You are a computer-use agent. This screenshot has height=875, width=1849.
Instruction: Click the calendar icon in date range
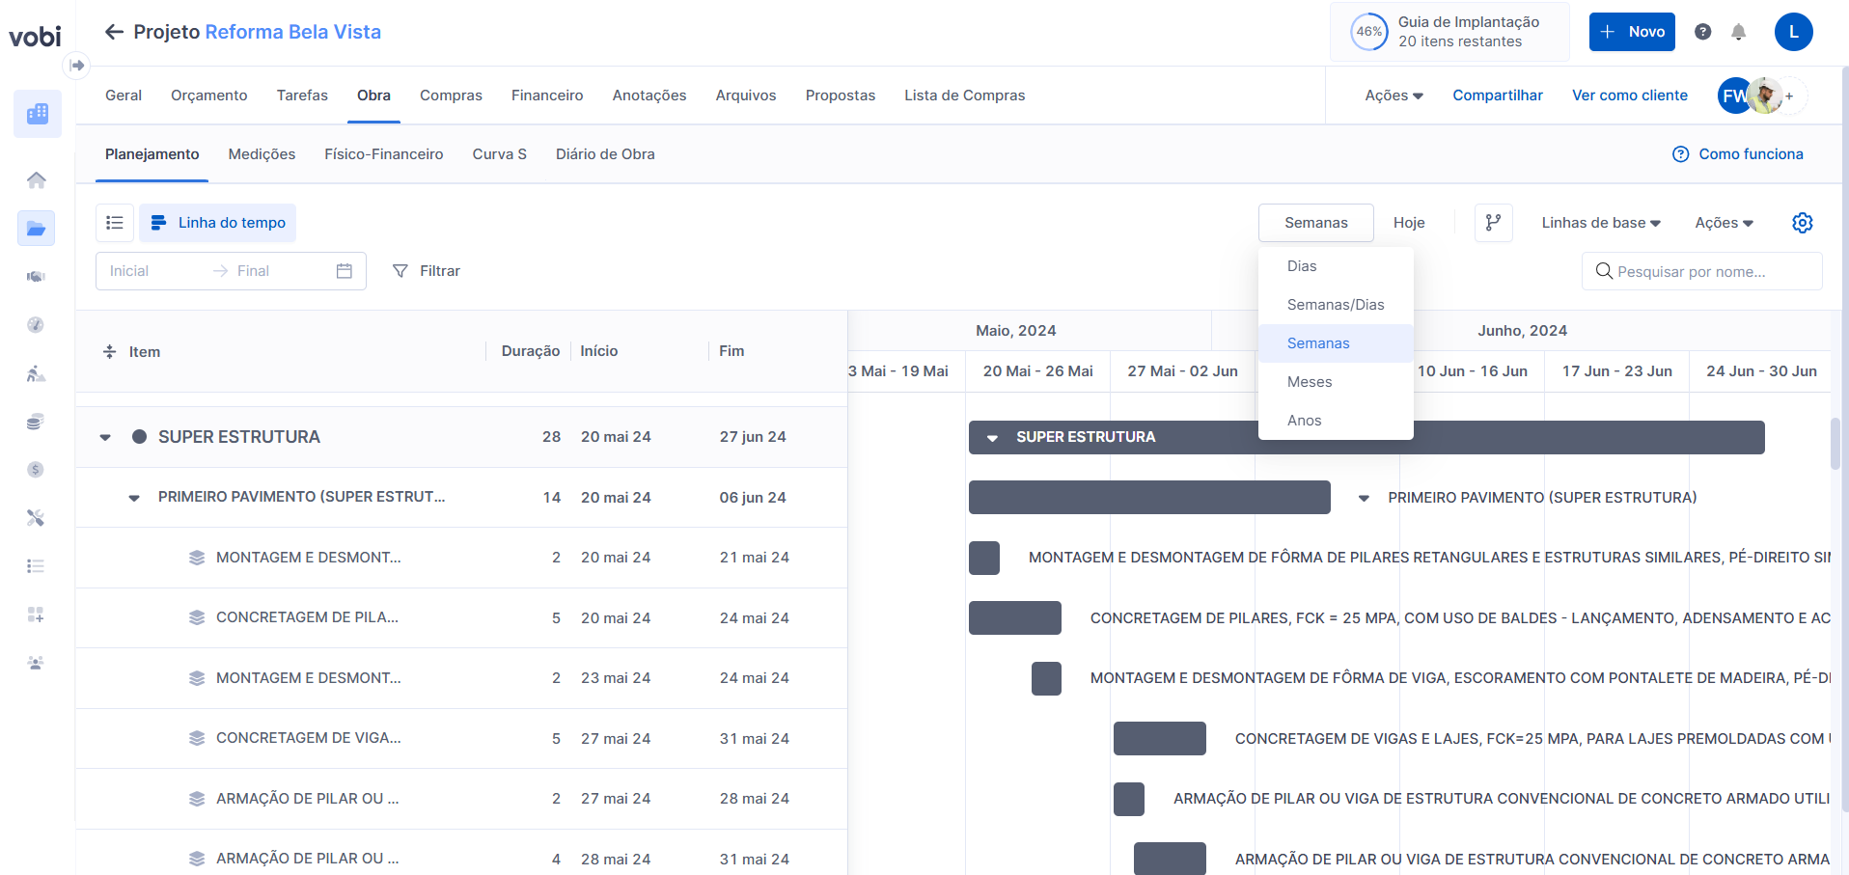pyautogui.click(x=344, y=271)
